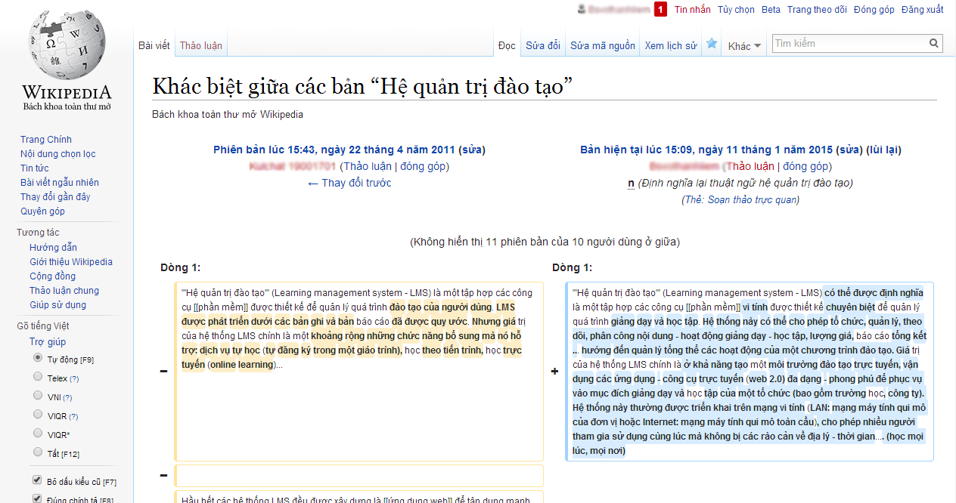Screen dimensions: 956x503
Task: Open Bài viết ngẫu nhiên random article
Action: click(x=60, y=183)
